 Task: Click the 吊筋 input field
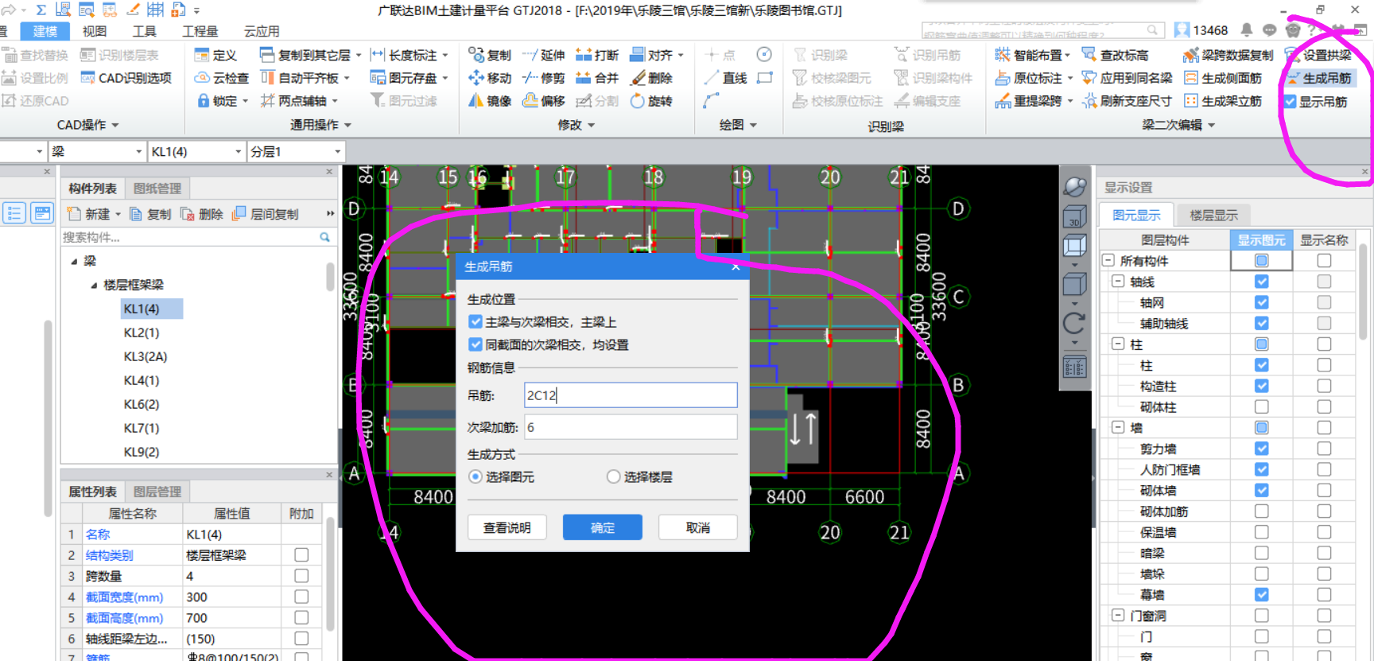pos(631,395)
